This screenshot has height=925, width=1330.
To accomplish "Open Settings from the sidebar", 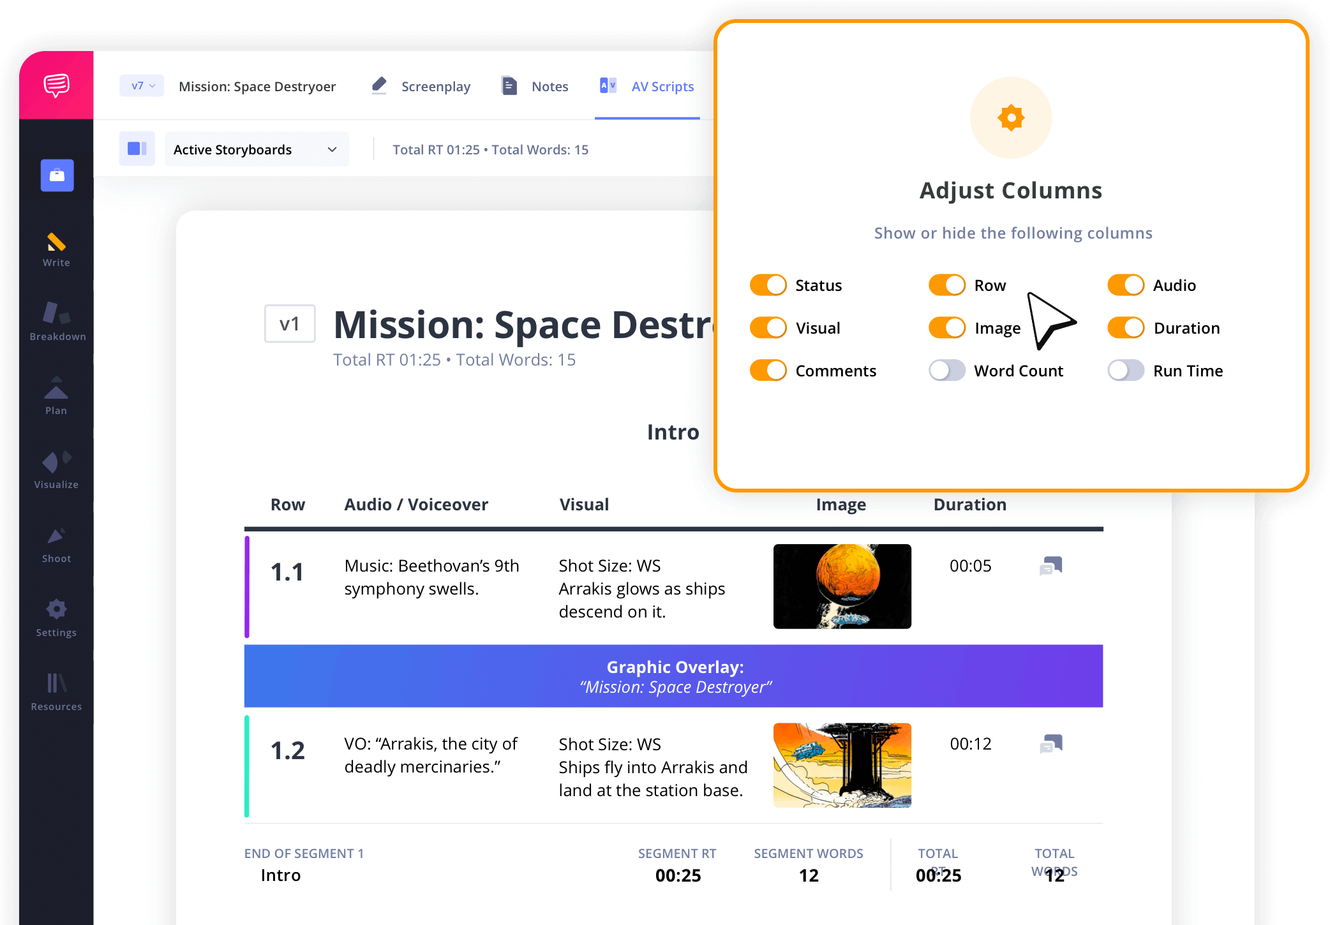I will click(56, 617).
